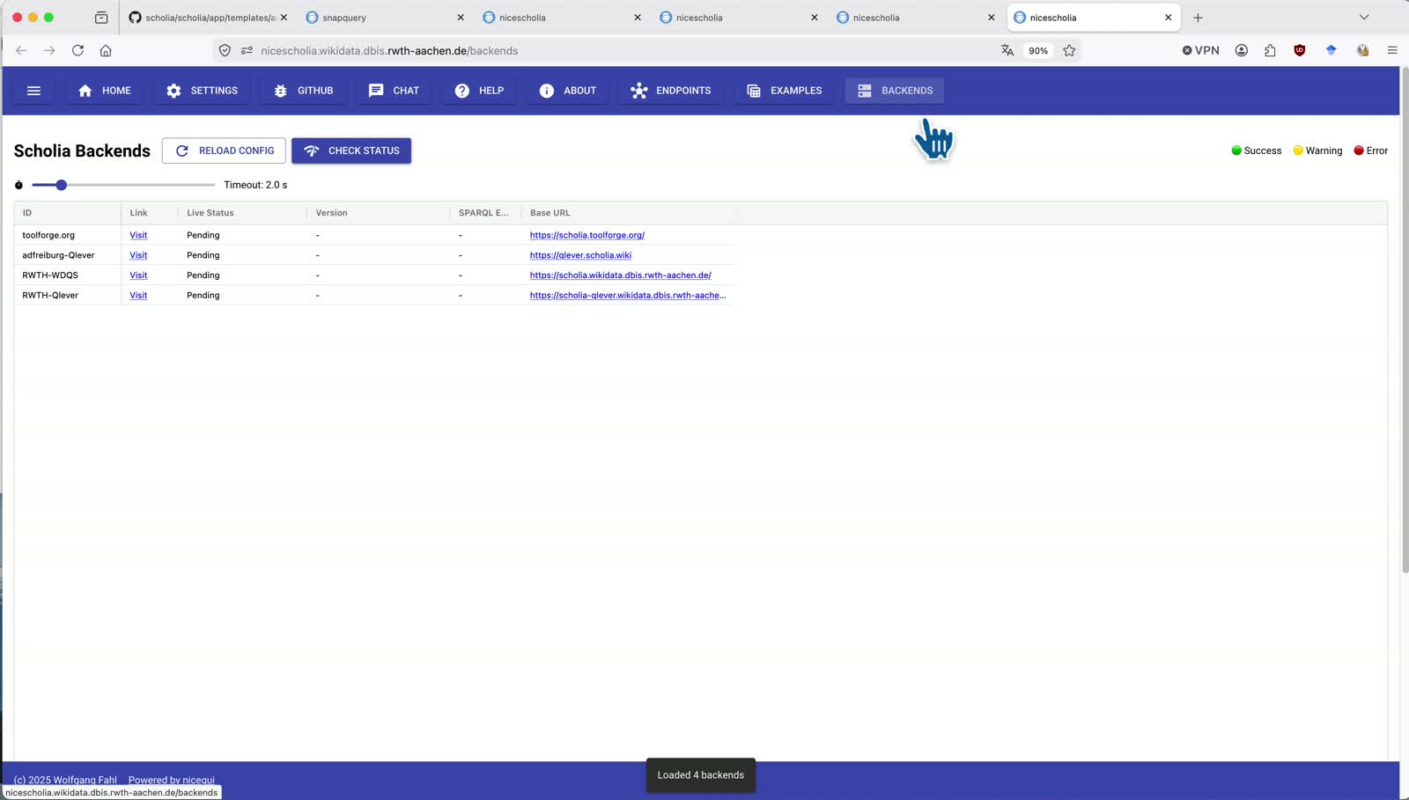
Task: Click the toolforge.org ID cell
Action: coord(67,235)
